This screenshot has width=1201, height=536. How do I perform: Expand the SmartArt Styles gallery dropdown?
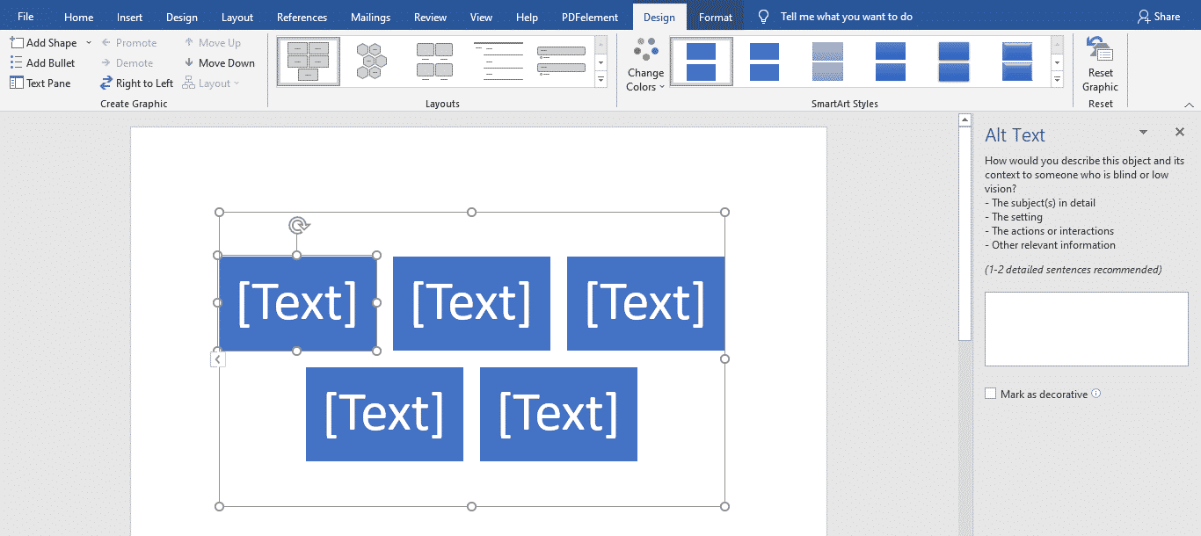[x=1056, y=79]
